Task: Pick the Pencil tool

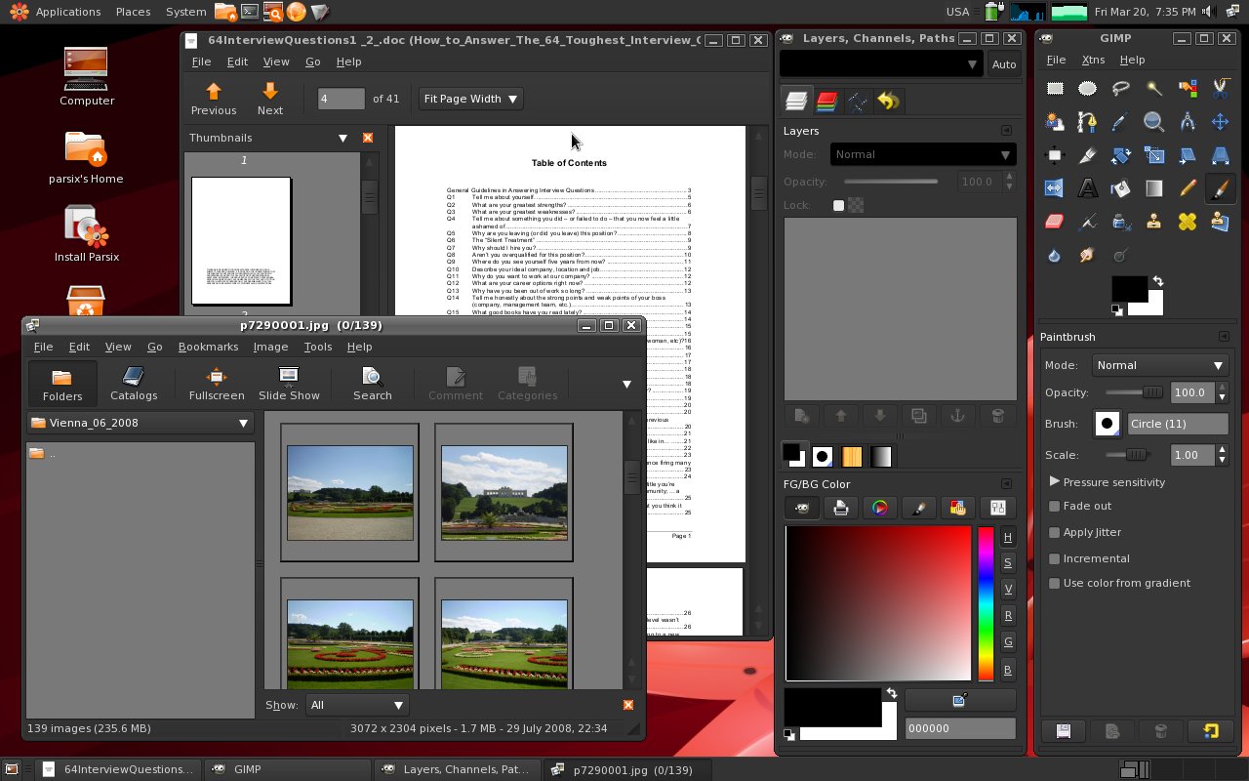Action: (x=1188, y=188)
